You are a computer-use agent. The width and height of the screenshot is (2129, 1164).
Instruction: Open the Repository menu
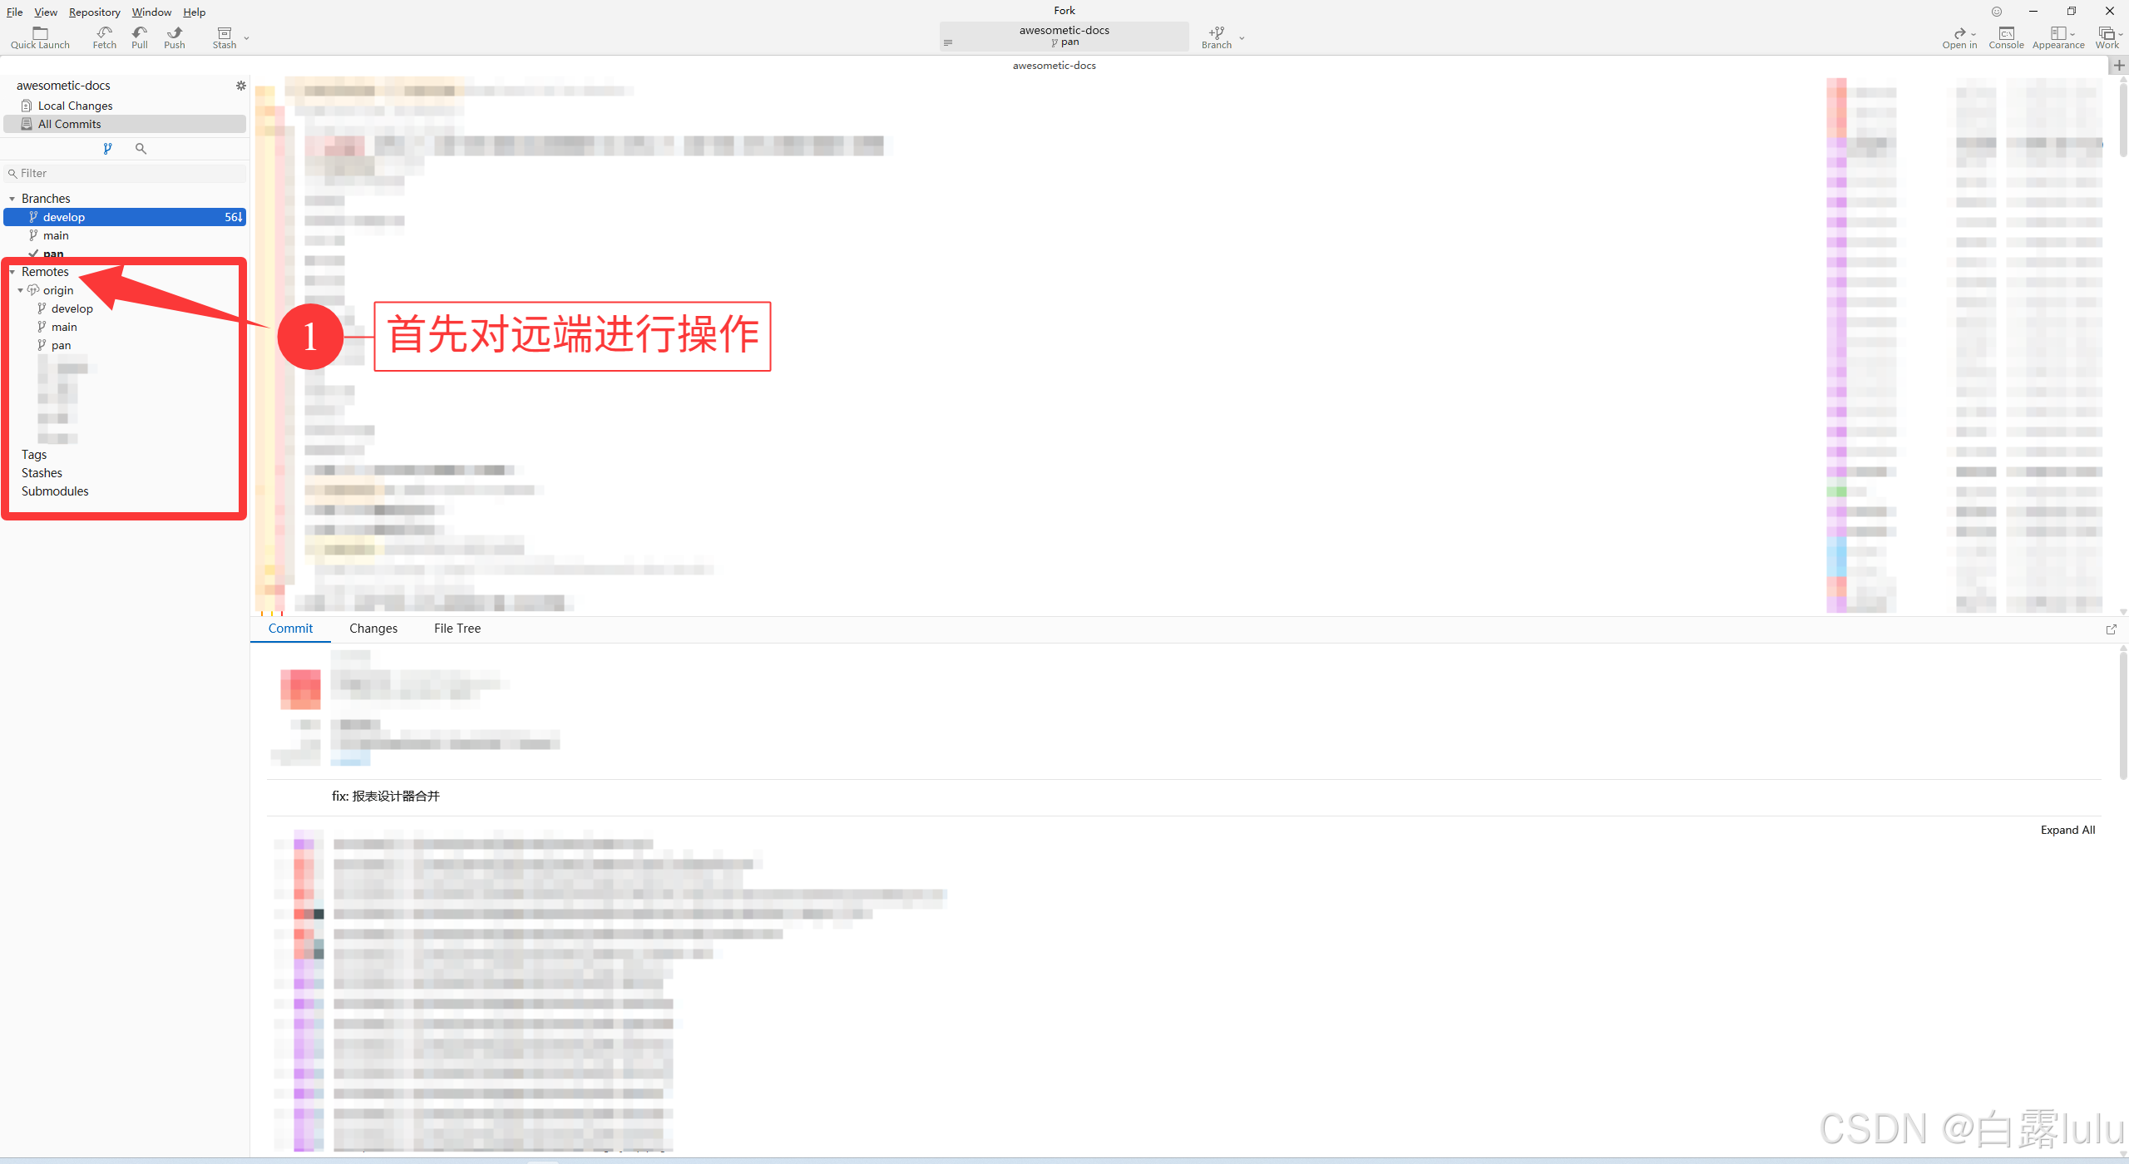(94, 12)
